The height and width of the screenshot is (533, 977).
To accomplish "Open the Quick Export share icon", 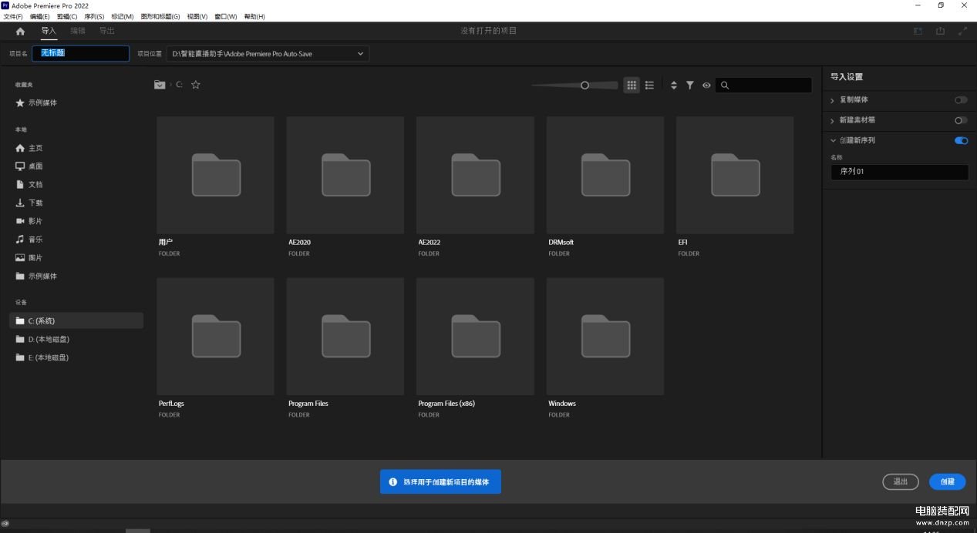I will pos(940,31).
